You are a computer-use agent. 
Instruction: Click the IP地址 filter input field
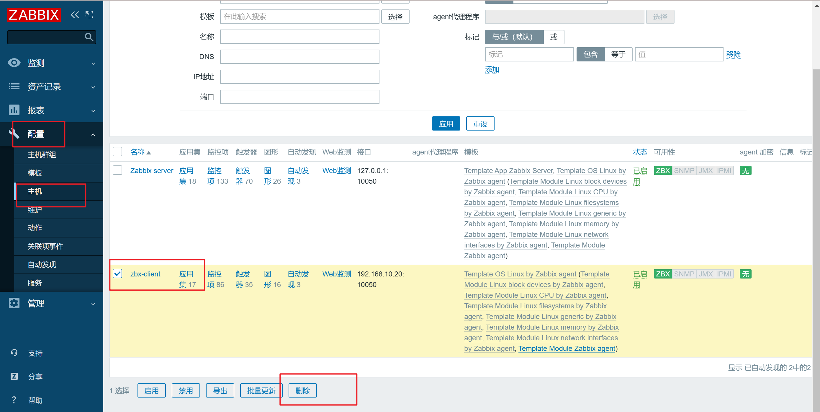pos(299,76)
